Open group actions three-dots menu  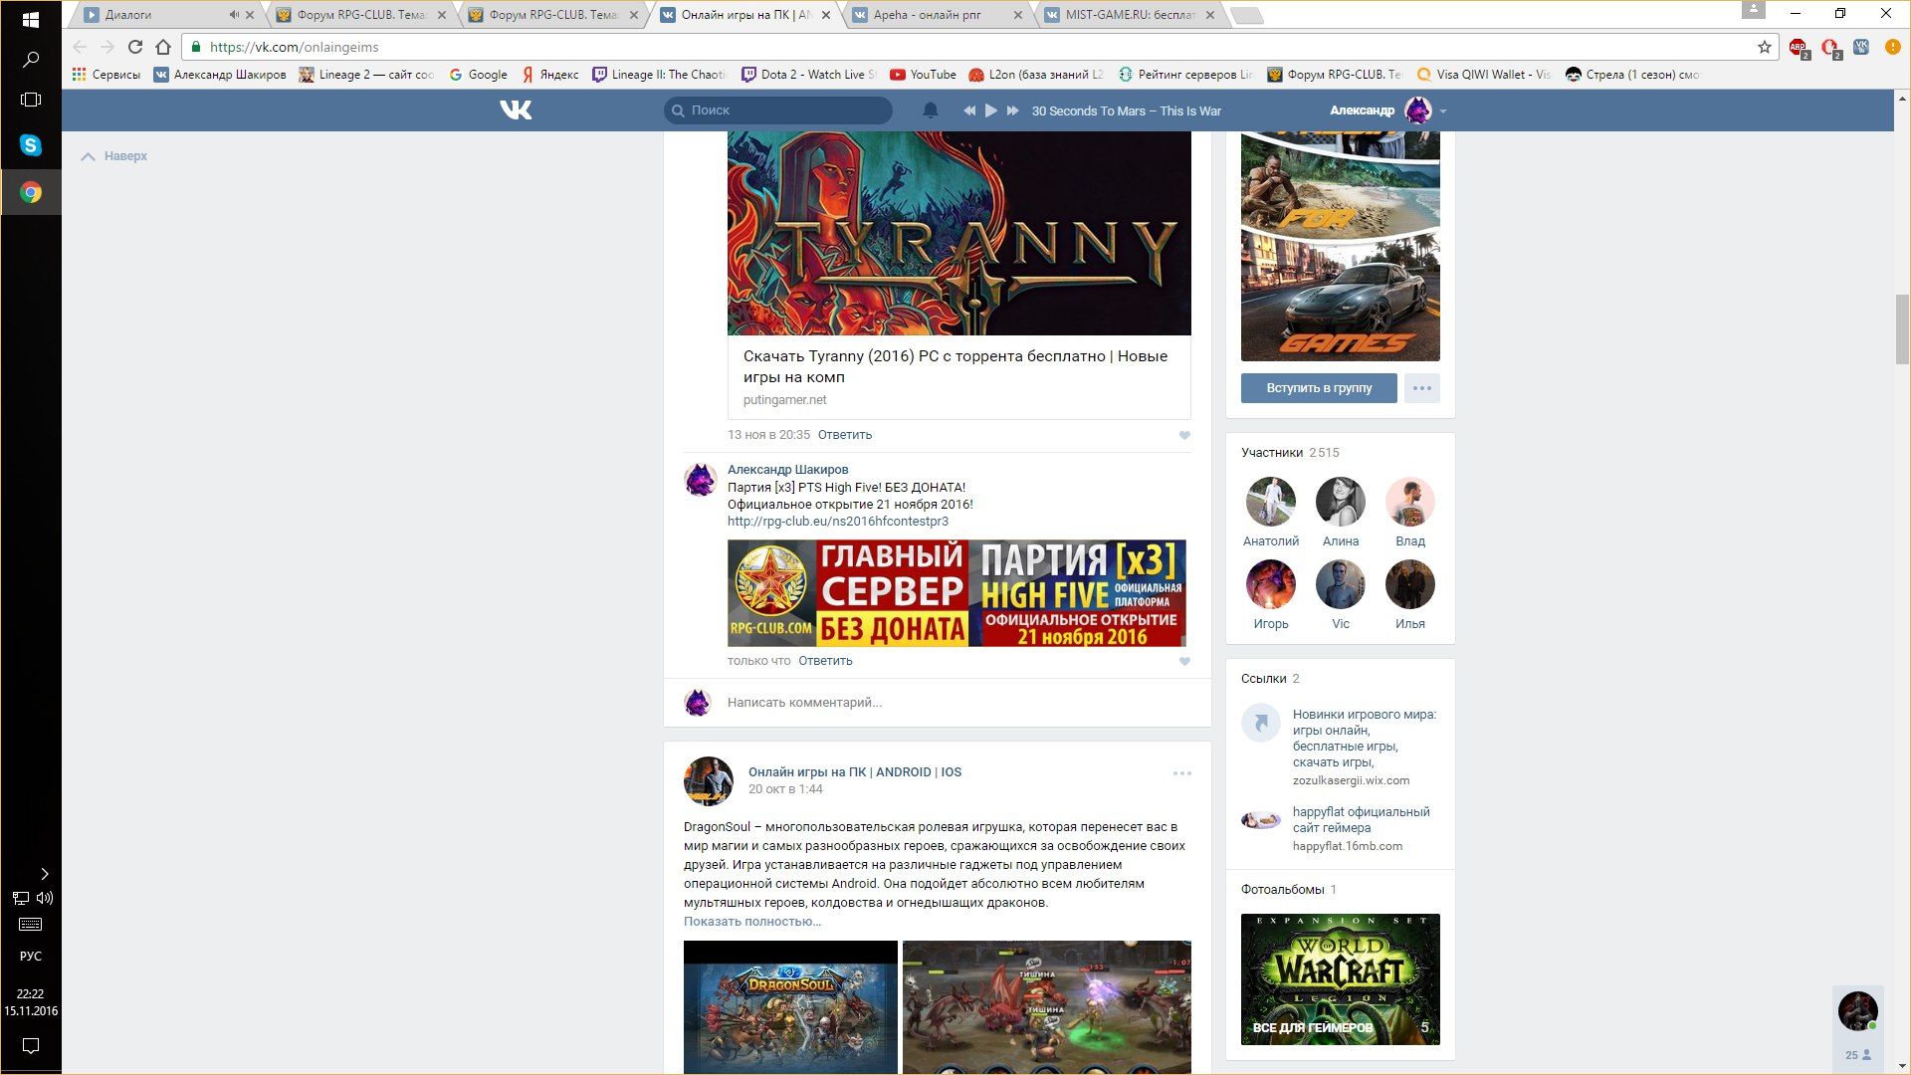coord(1421,388)
